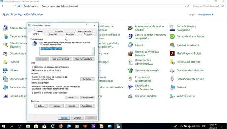Screen dimensions: 227x129
Task: Switch to the Seguridad tab
Action: 53,34
